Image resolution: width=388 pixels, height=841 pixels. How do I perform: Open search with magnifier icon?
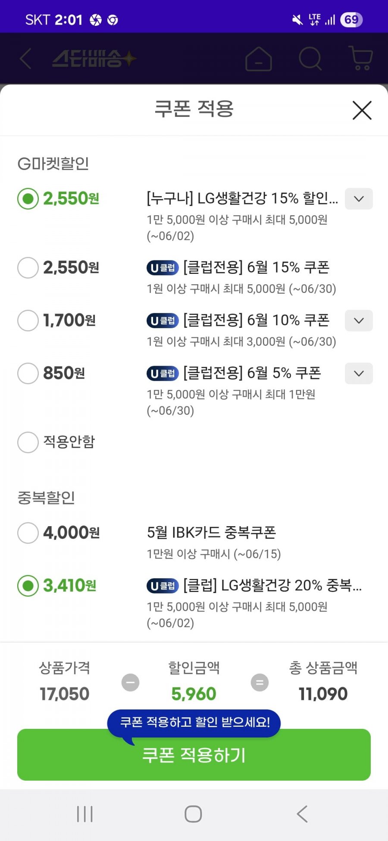(310, 59)
